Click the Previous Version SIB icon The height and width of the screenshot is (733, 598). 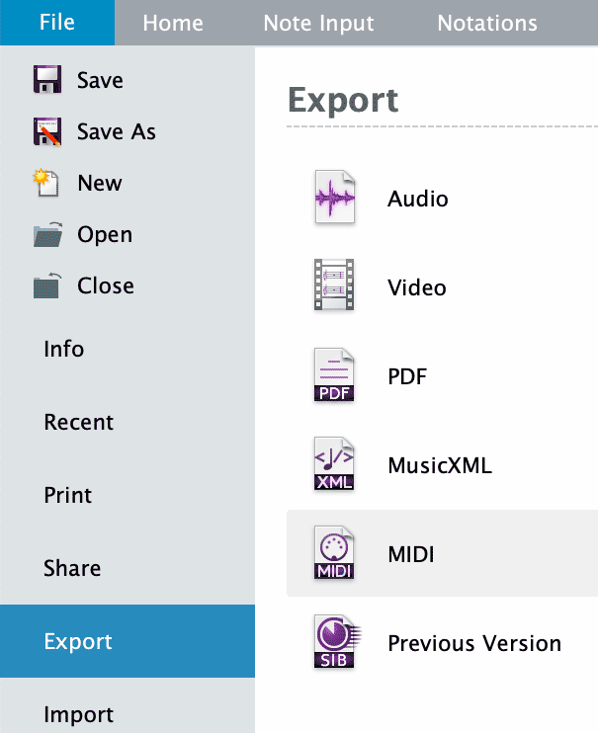tap(333, 643)
